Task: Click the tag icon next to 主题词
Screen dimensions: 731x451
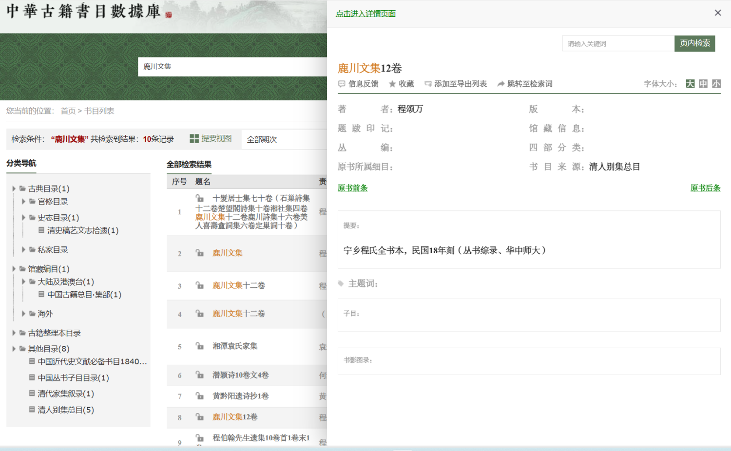Action: 341,283
